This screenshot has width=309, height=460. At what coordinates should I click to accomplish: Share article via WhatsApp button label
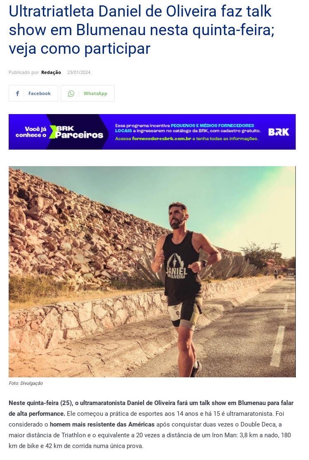[x=95, y=93]
